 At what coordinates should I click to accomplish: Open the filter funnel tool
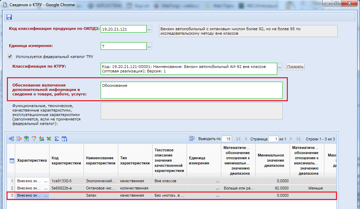coord(34,139)
